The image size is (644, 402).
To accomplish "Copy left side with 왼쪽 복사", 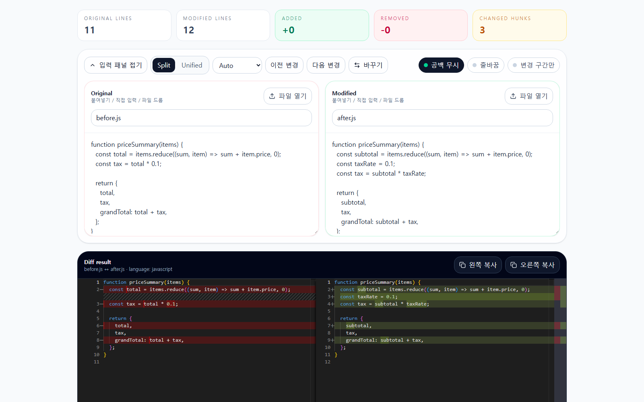I will tap(478, 265).
